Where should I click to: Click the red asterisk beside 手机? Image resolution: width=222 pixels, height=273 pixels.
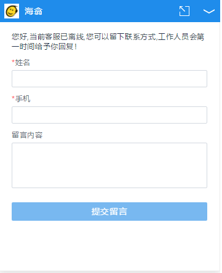click(13, 98)
